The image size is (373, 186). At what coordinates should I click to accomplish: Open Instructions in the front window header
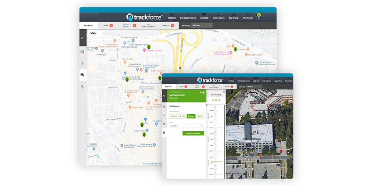(266, 79)
